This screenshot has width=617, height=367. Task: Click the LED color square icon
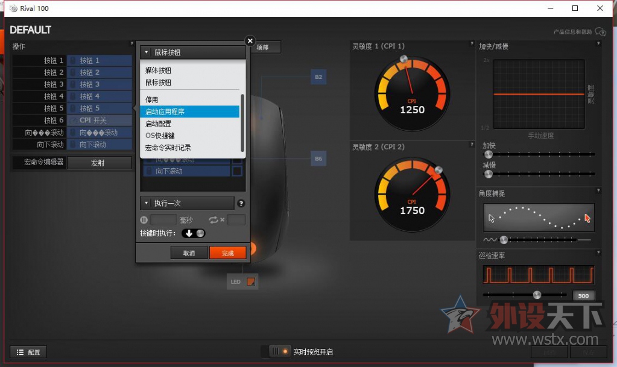251,281
